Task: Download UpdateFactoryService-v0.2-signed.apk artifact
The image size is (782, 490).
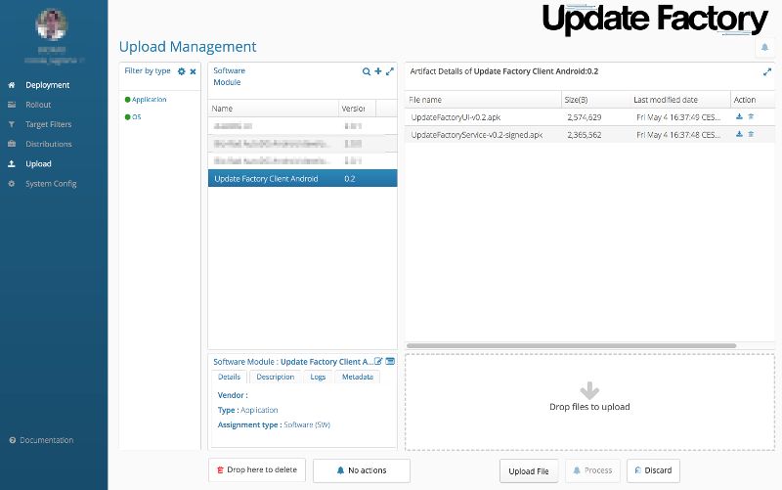Action: (739, 134)
